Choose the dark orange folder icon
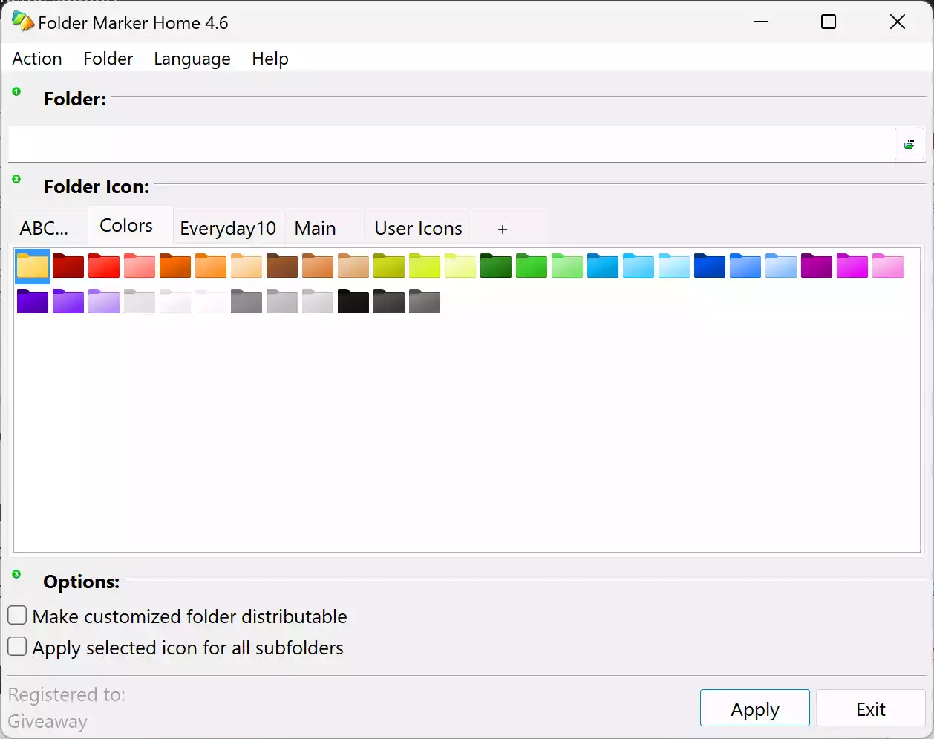This screenshot has width=934, height=739. tap(175, 267)
